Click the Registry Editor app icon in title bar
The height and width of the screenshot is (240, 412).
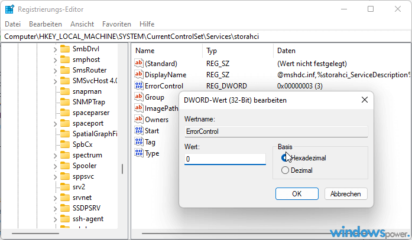pyautogui.click(x=9, y=9)
